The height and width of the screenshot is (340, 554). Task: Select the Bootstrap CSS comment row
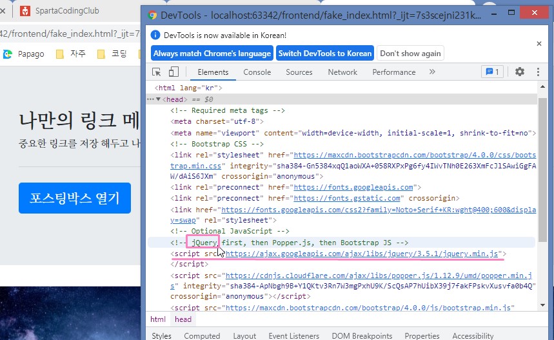pos(217,144)
